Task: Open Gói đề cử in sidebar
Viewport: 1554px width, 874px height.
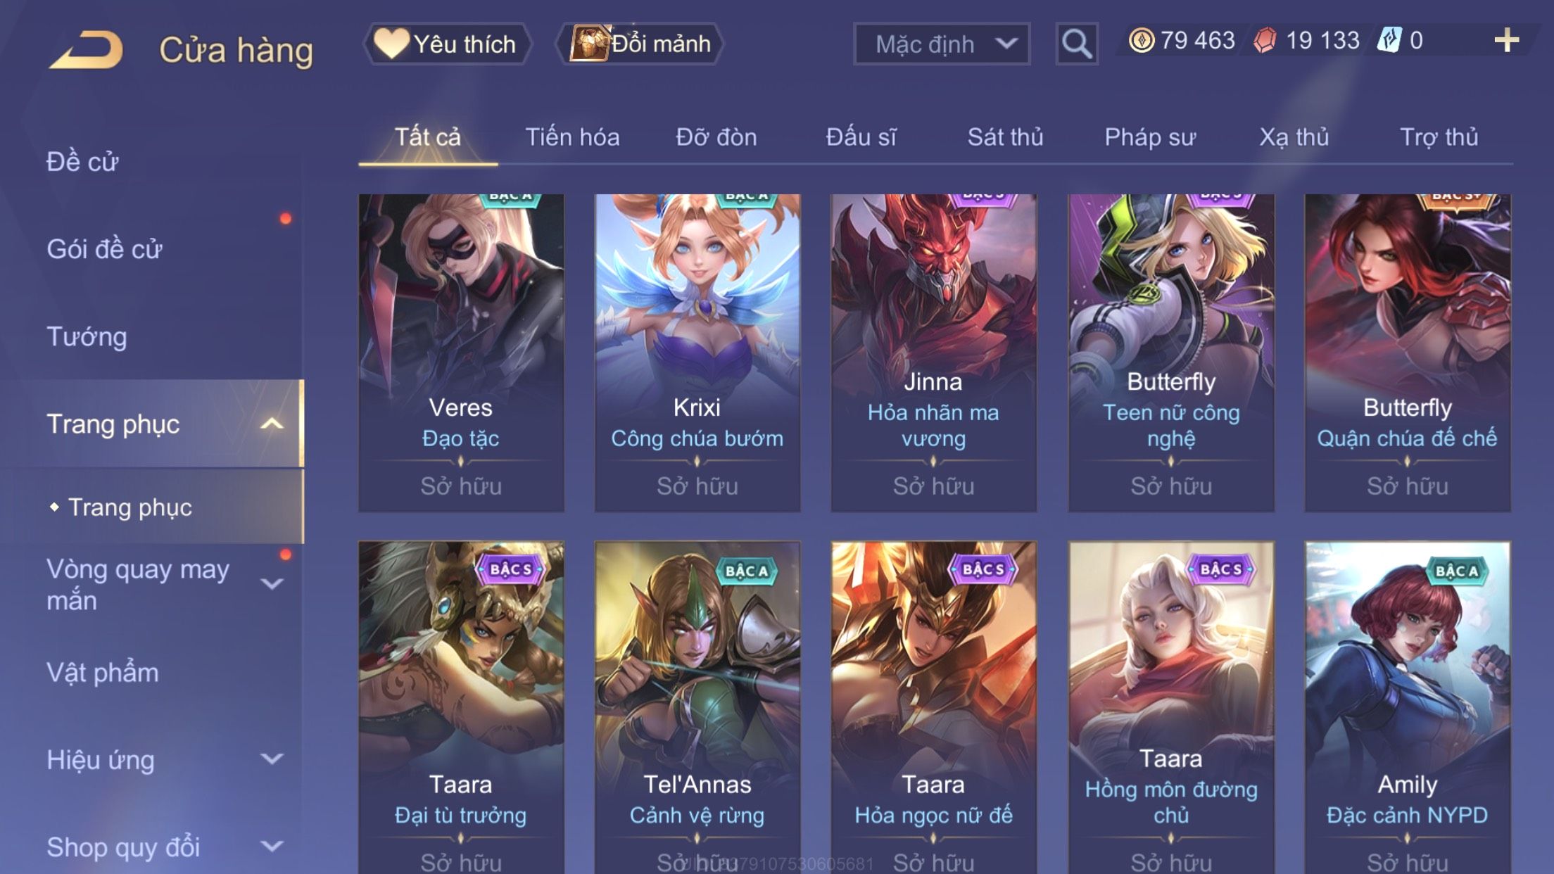Action: tap(104, 249)
